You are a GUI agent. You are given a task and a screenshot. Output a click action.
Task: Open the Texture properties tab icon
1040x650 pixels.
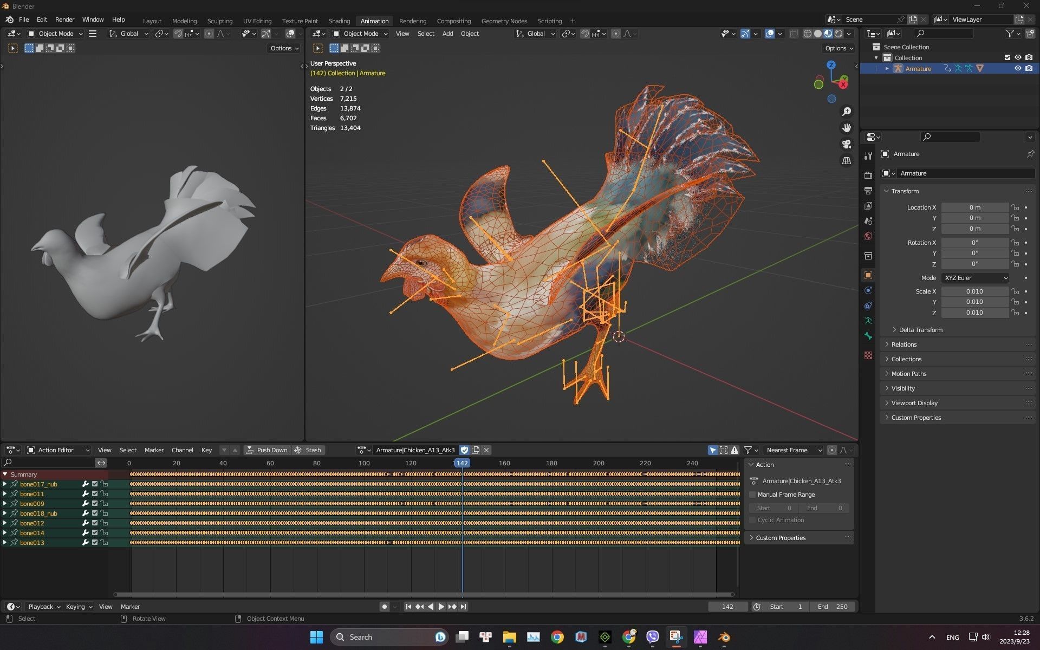pyautogui.click(x=868, y=355)
